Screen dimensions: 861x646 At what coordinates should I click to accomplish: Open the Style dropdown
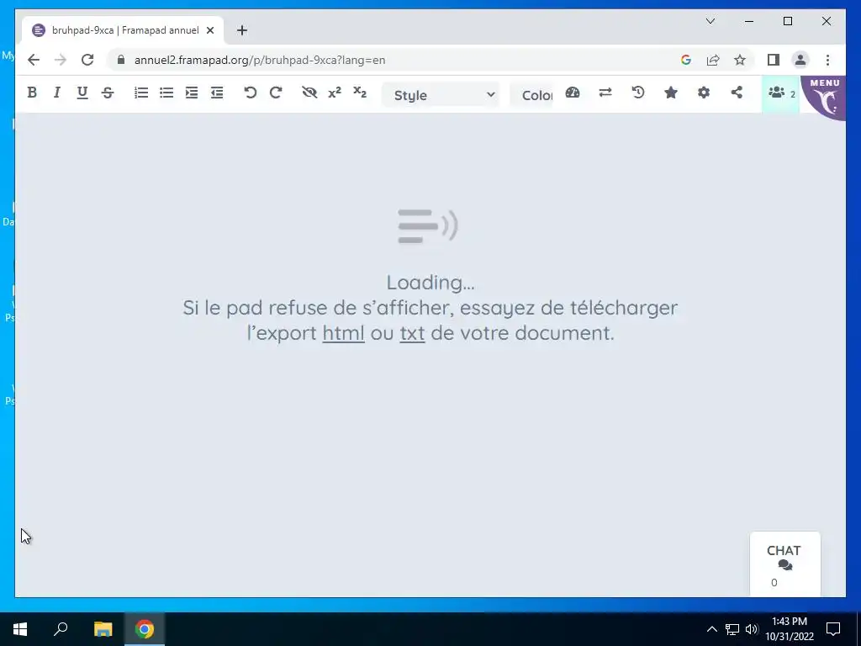[441, 95]
